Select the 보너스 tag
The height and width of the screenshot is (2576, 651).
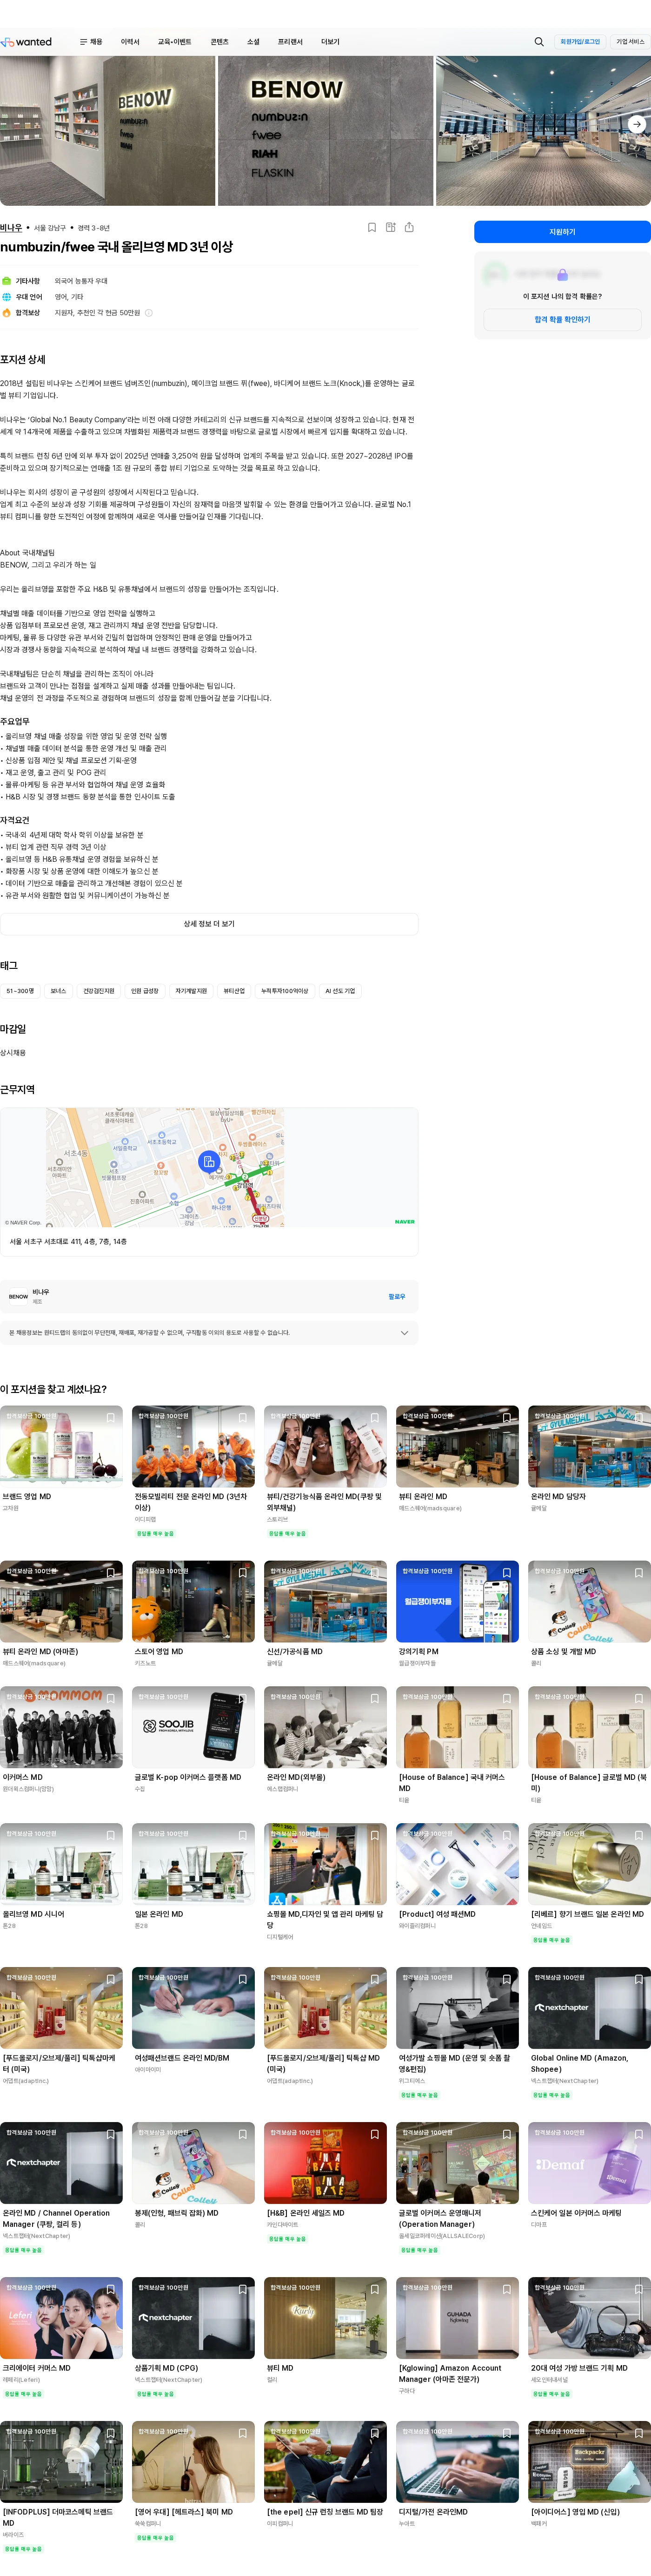[x=58, y=991]
